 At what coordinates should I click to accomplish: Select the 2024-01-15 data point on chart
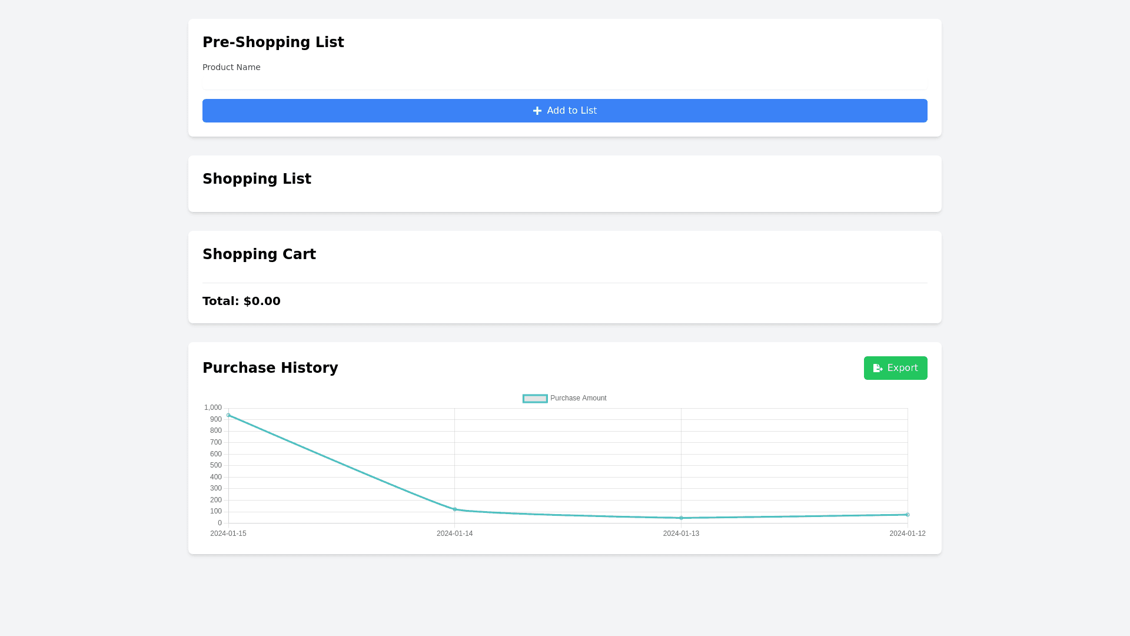click(x=228, y=415)
